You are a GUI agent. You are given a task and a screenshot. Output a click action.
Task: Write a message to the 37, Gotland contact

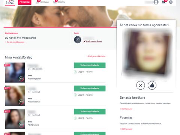(90, 88)
